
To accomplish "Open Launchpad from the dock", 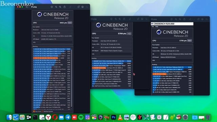I will 22,117.
